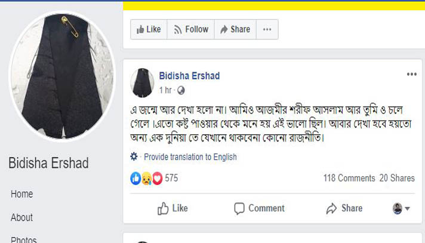Like the post with thumbs-up button

tap(173, 208)
